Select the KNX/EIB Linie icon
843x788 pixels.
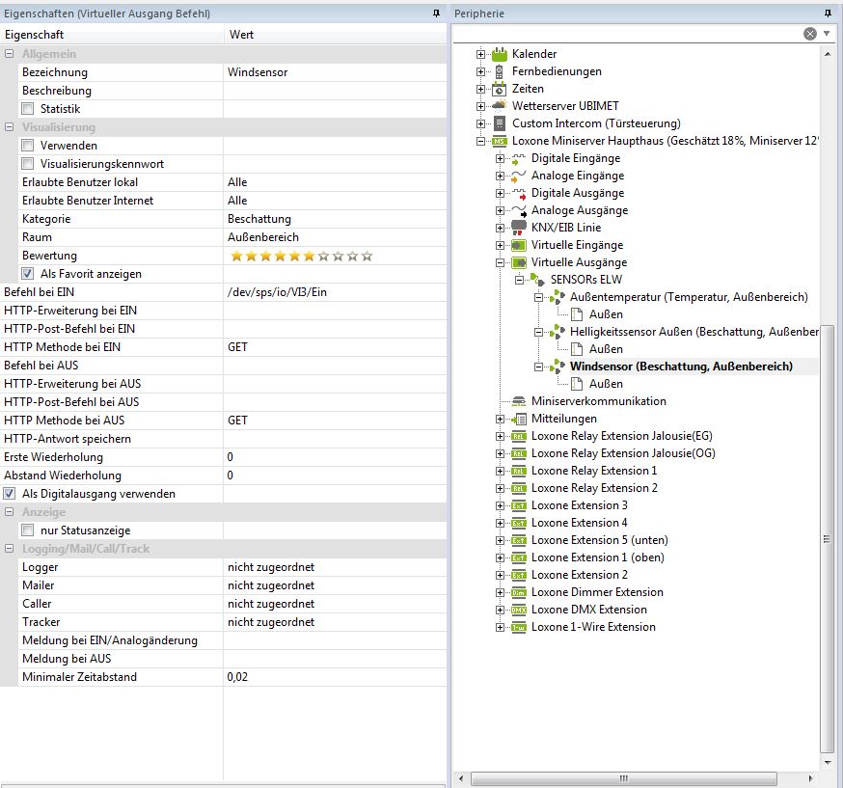(519, 228)
